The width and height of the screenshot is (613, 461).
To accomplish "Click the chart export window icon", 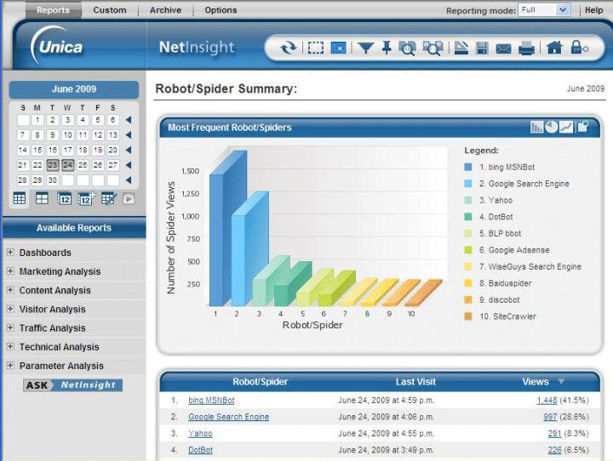I will coord(582,127).
